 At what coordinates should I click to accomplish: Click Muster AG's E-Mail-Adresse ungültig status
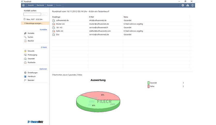(x=133, y=24)
